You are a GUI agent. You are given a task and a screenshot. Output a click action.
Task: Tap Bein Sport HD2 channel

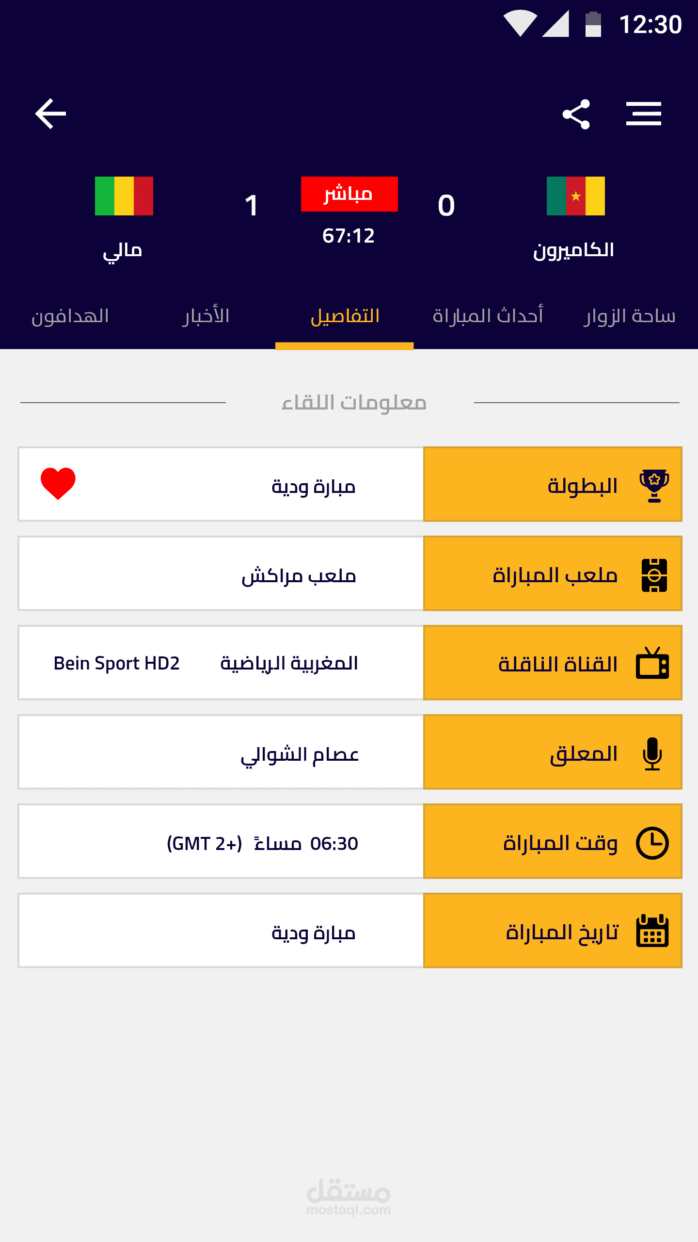[116, 663]
